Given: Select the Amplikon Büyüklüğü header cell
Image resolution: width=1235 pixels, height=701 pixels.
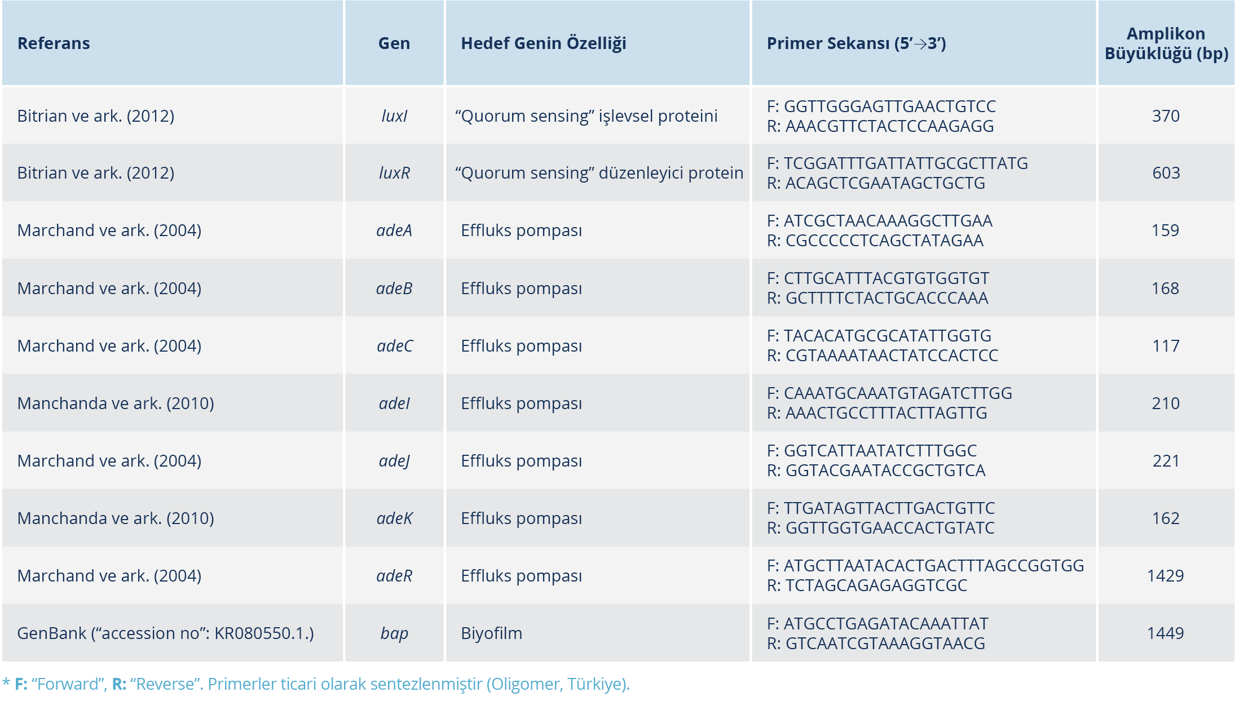Looking at the screenshot, I should (x=1166, y=43).
